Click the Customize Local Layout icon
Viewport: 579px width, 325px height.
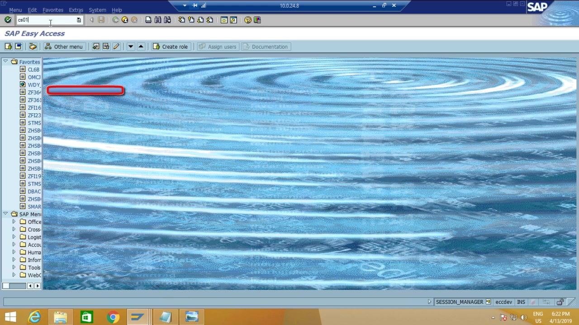257,20
